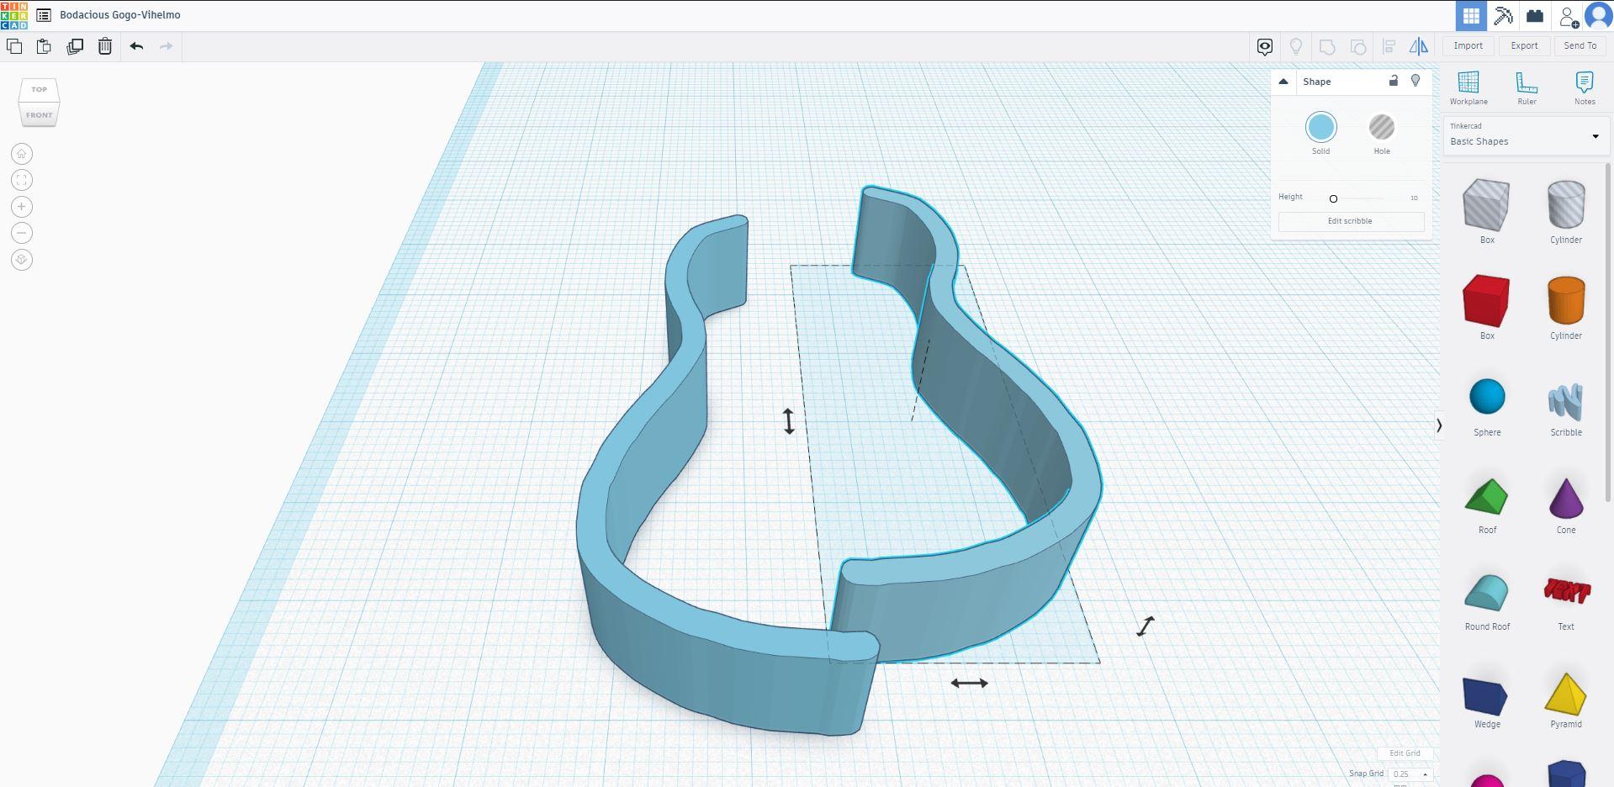This screenshot has height=787, width=1614.
Task: Duplicate and repeat the shape
Action: [x=75, y=46]
